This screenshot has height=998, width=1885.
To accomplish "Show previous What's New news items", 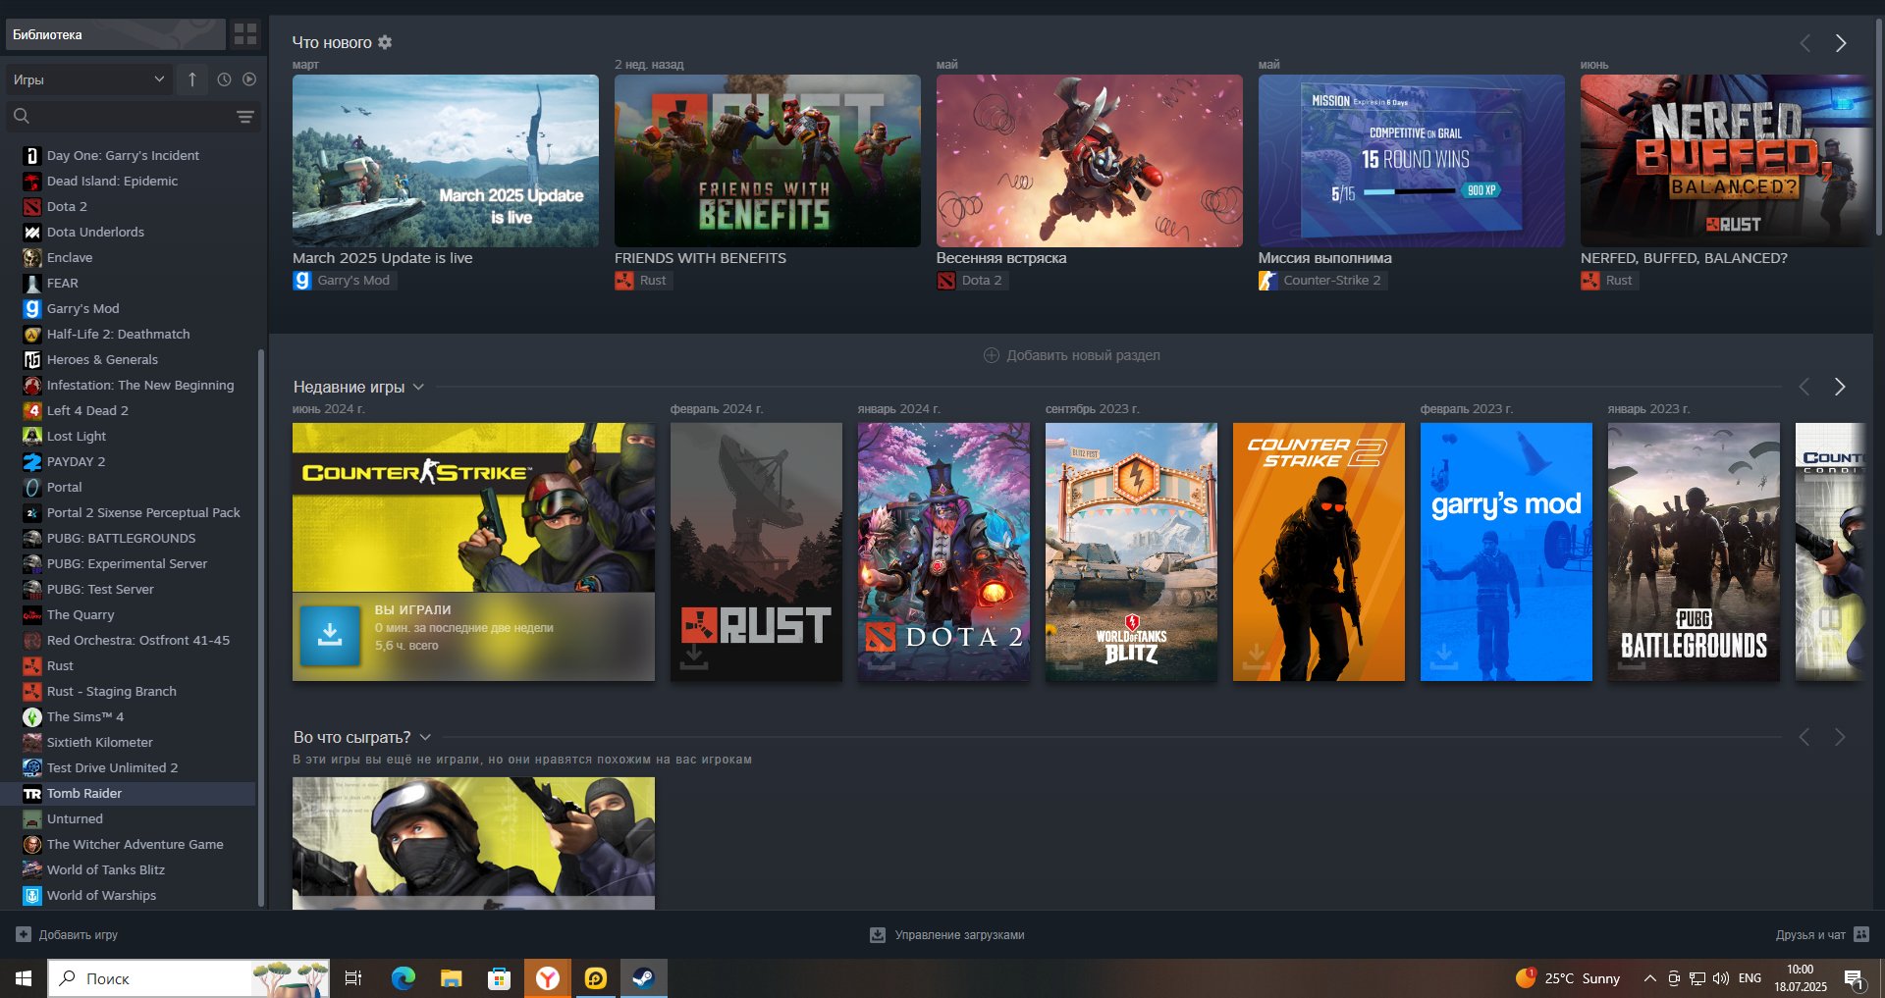I will [x=1804, y=43].
